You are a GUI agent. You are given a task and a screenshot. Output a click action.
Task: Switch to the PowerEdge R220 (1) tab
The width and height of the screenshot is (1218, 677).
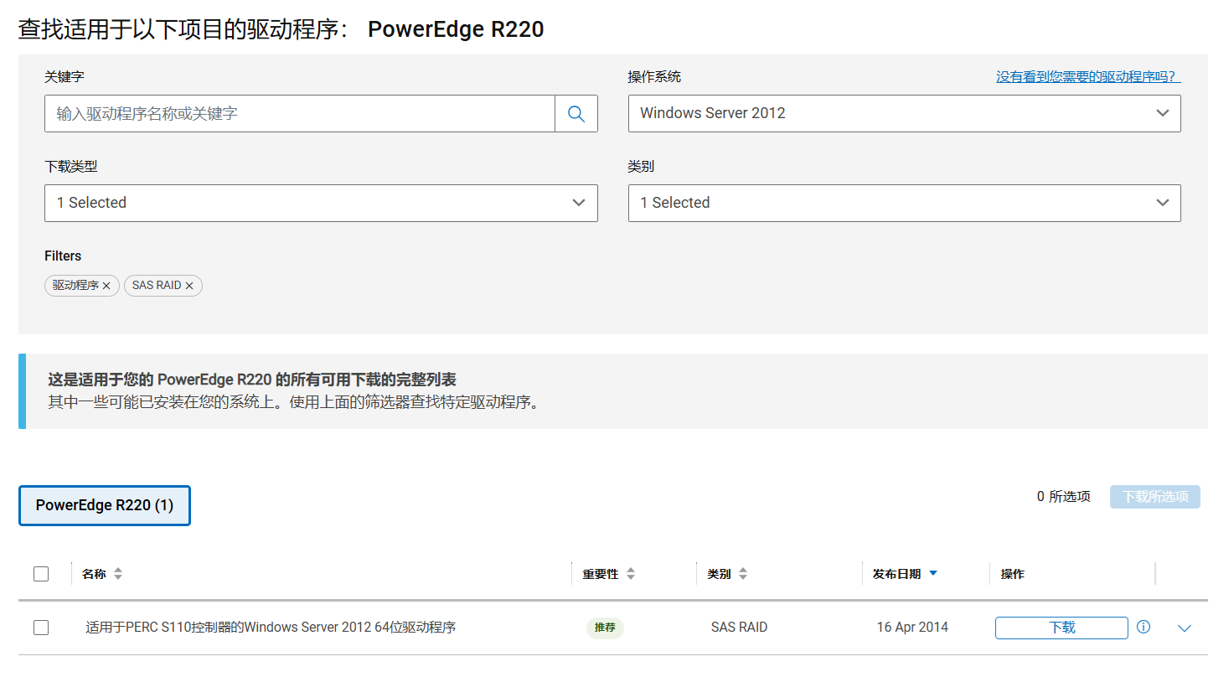104,505
